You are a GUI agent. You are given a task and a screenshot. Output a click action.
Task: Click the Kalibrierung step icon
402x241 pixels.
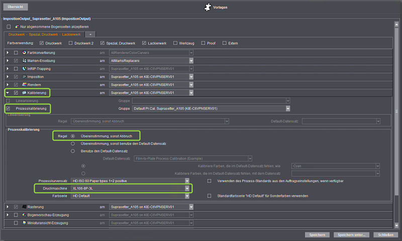pos(24,93)
